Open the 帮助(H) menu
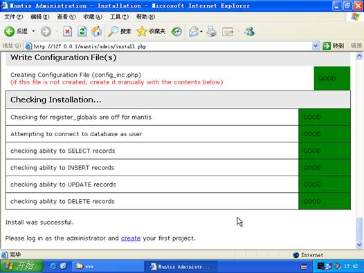Image resolution: width=364 pixels, height=273 pixels. 145,17
